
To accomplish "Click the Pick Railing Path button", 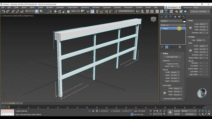I will 172,57.
